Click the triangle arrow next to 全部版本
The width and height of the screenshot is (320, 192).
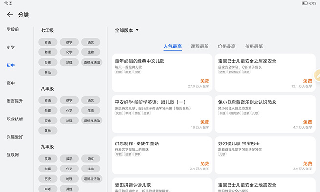[137, 30]
